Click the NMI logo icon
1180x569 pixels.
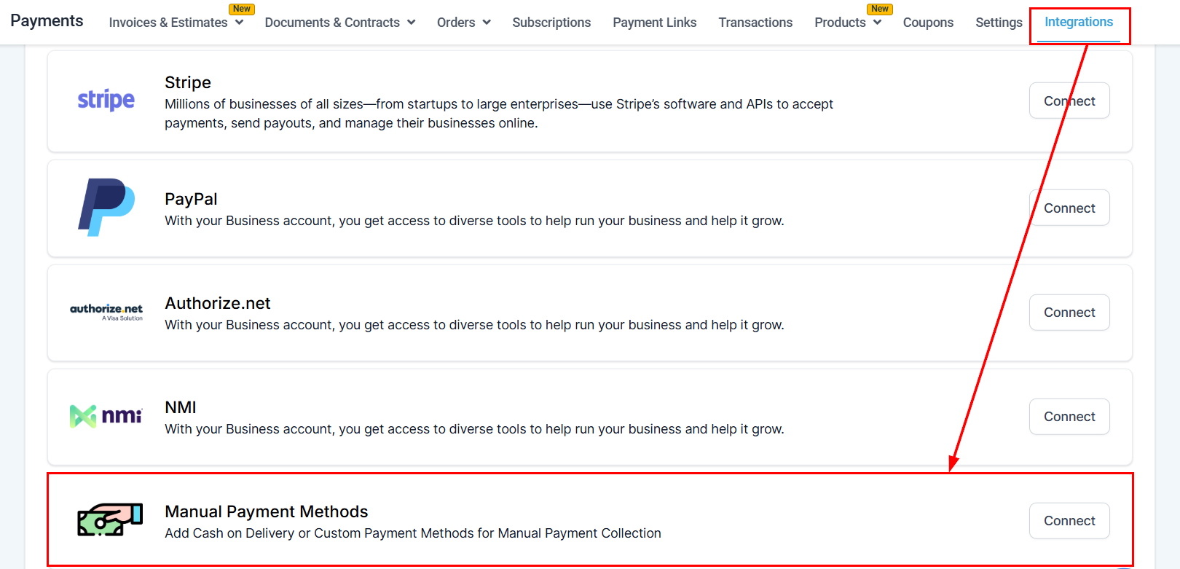tap(106, 416)
